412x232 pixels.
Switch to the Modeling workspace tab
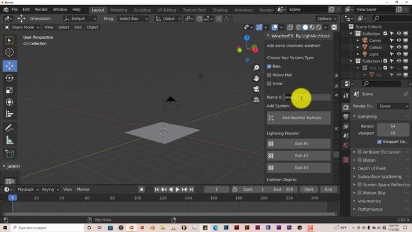pyautogui.click(x=118, y=10)
